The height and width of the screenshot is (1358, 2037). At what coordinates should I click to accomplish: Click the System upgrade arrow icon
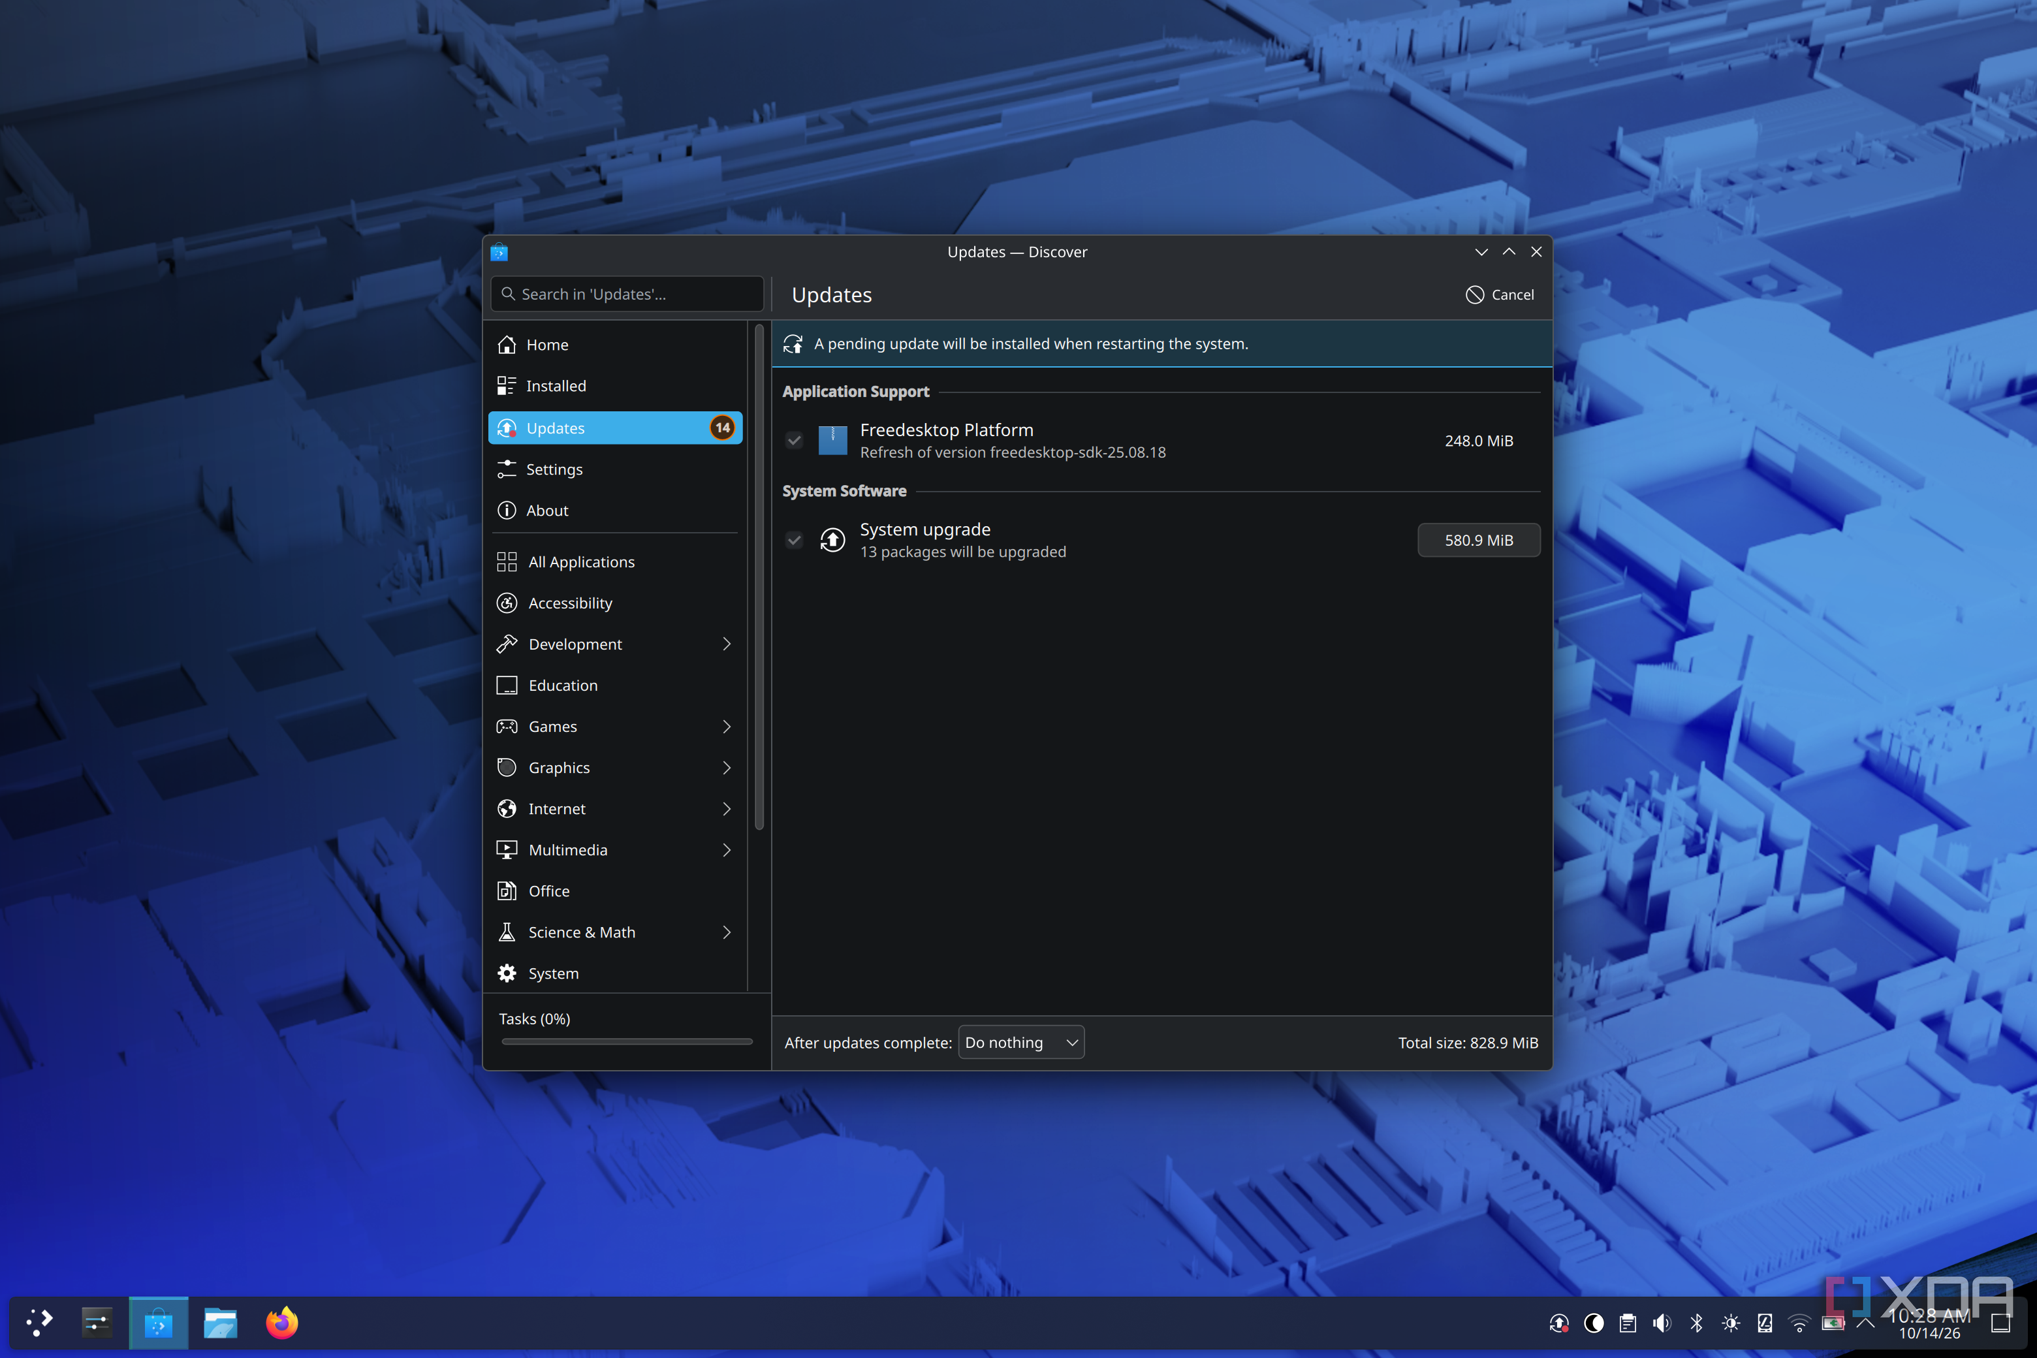click(832, 539)
